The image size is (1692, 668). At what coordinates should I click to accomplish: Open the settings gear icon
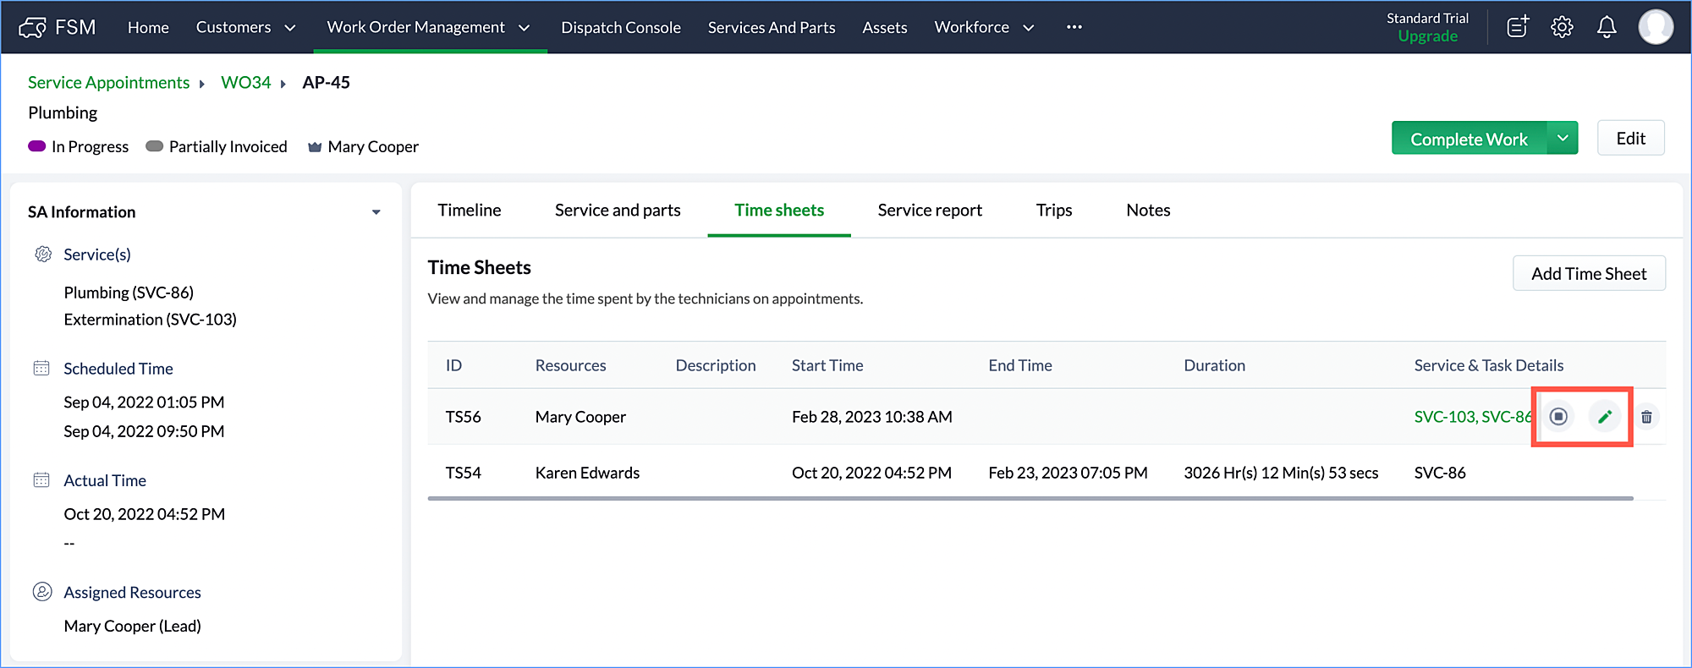click(x=1562, y=27)
